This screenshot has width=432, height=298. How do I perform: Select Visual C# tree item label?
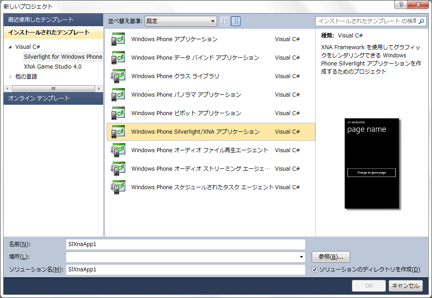(28, 47)
